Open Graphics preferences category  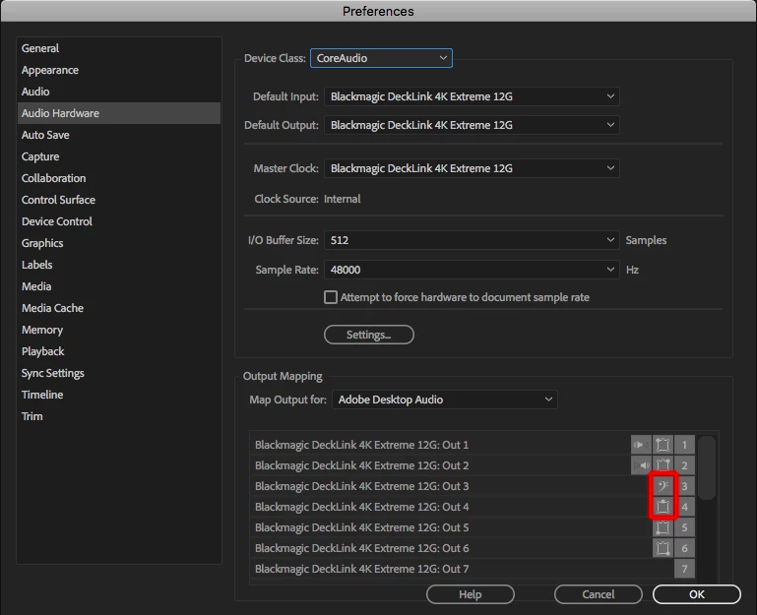click(x=119, y=243)
